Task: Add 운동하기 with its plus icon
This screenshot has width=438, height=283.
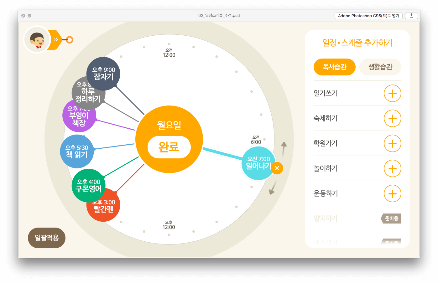Action: point(392,193)
